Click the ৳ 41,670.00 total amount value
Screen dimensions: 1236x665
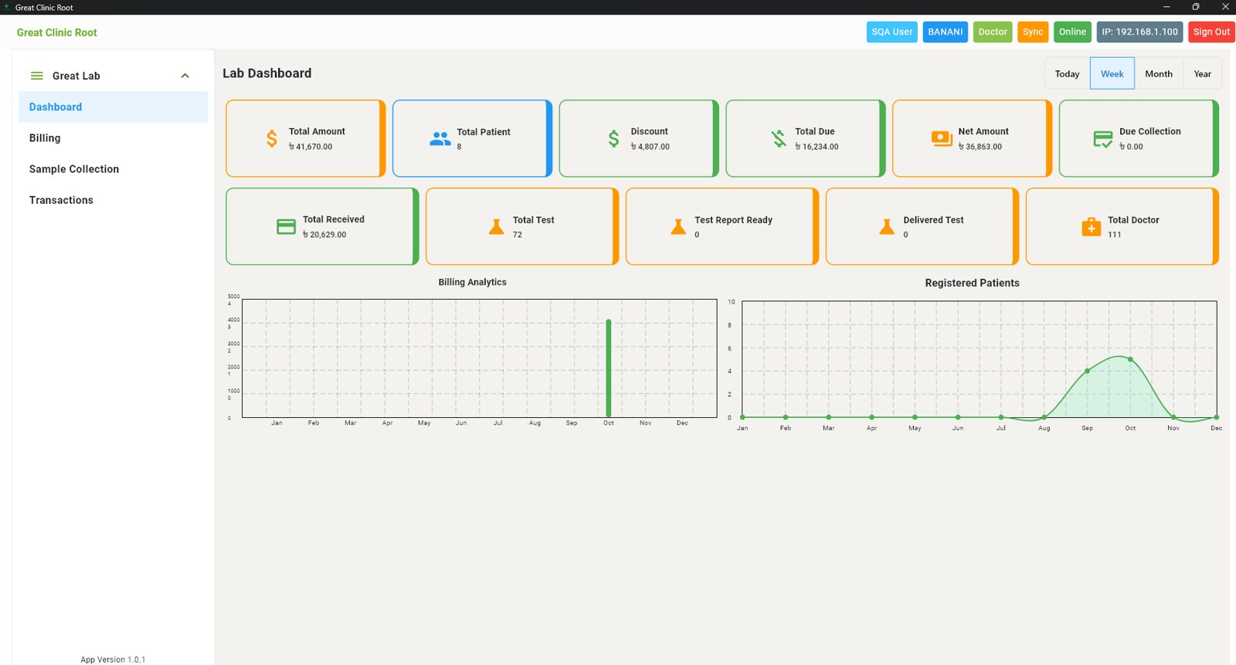click(311, 147)
